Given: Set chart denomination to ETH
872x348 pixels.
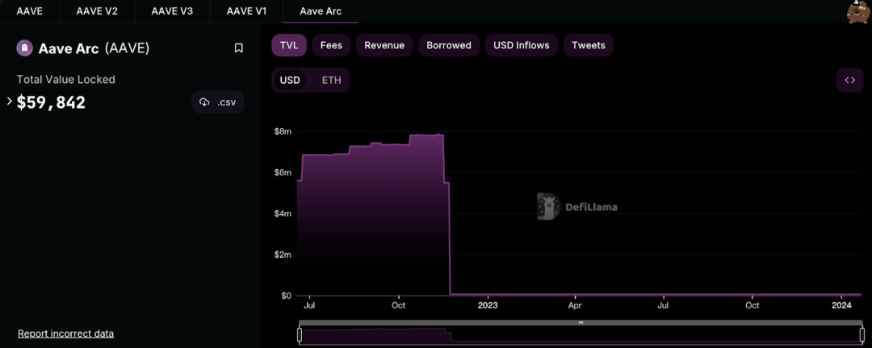Looking at the screenshot, I should (x=332, y=80).
